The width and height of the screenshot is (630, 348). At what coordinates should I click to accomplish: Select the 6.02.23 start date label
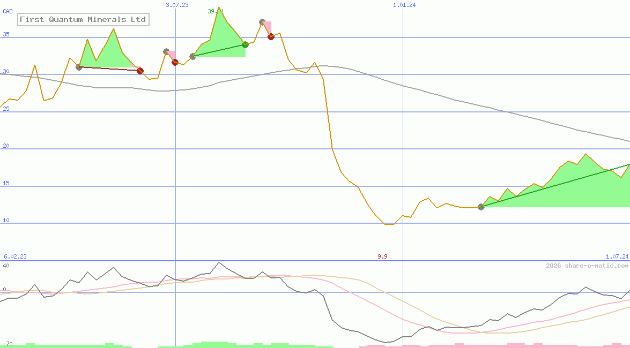(15, 257)
